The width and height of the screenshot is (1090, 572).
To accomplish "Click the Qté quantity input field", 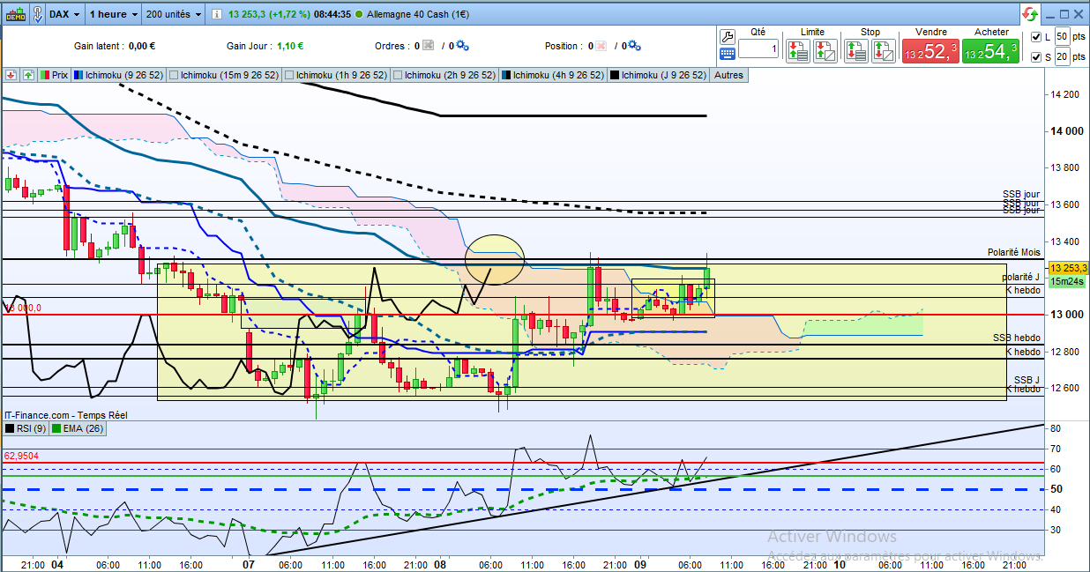I will click(x=758, y=49).
